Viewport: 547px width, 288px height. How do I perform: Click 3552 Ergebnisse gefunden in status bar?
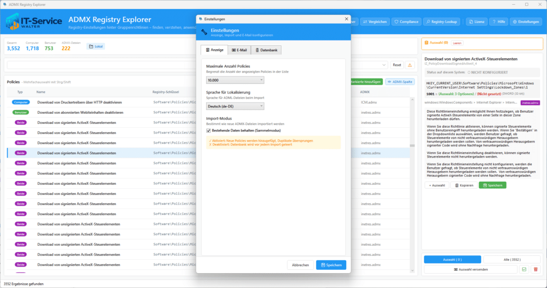pos(24,284)
